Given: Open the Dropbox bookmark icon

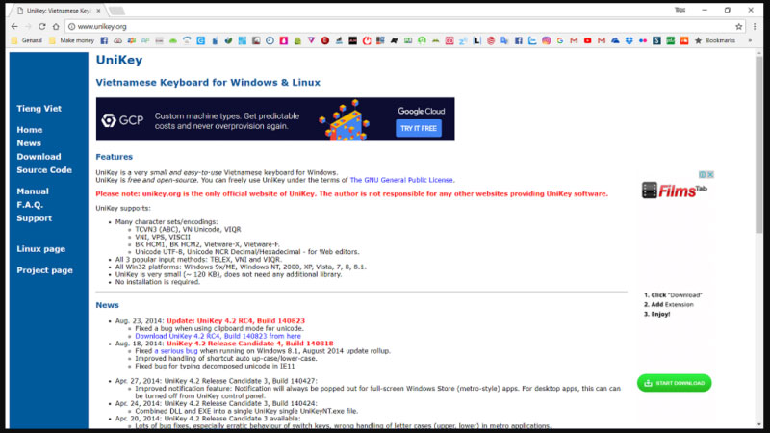Looking at the screenshot, I should click(629, 40).
